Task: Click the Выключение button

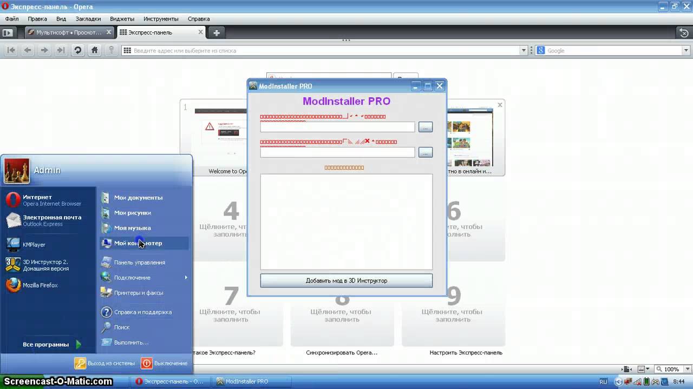Action: point(165,363)
